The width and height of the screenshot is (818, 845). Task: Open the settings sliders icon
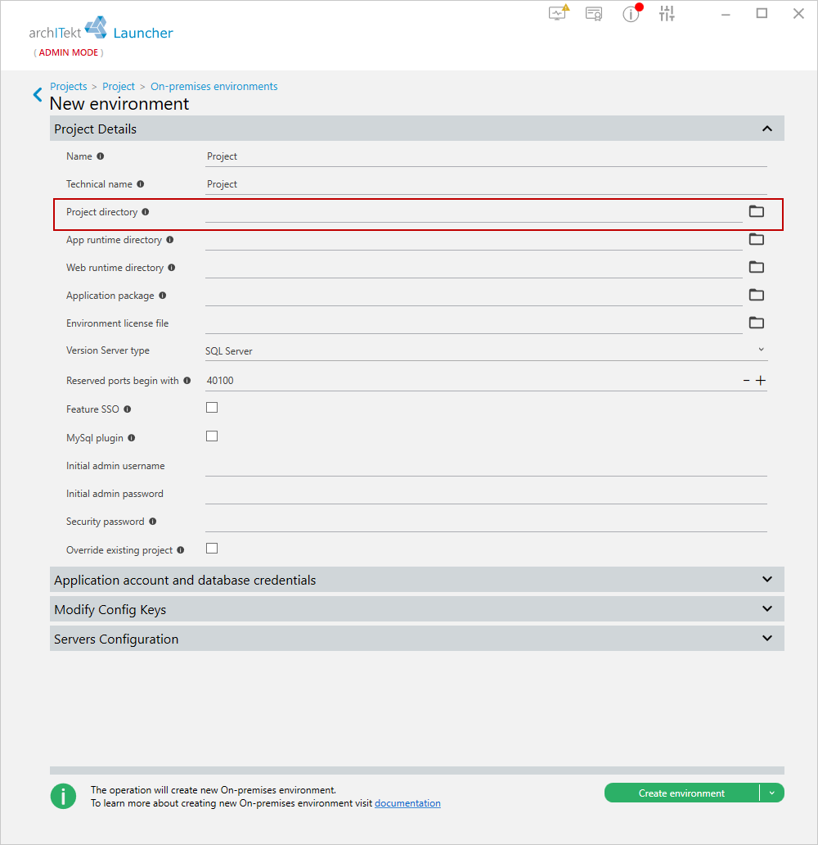(x=667, y=13)
